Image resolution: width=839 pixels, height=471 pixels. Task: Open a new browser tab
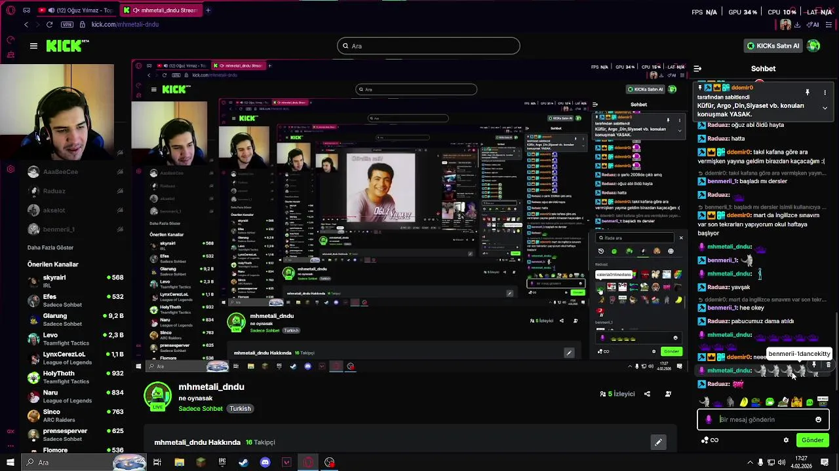pyautogui.click(x=208, y=10)
